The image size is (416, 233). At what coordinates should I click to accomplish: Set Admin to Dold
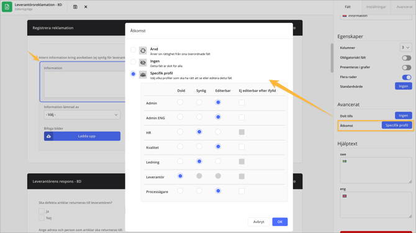(x=180, y=102)
